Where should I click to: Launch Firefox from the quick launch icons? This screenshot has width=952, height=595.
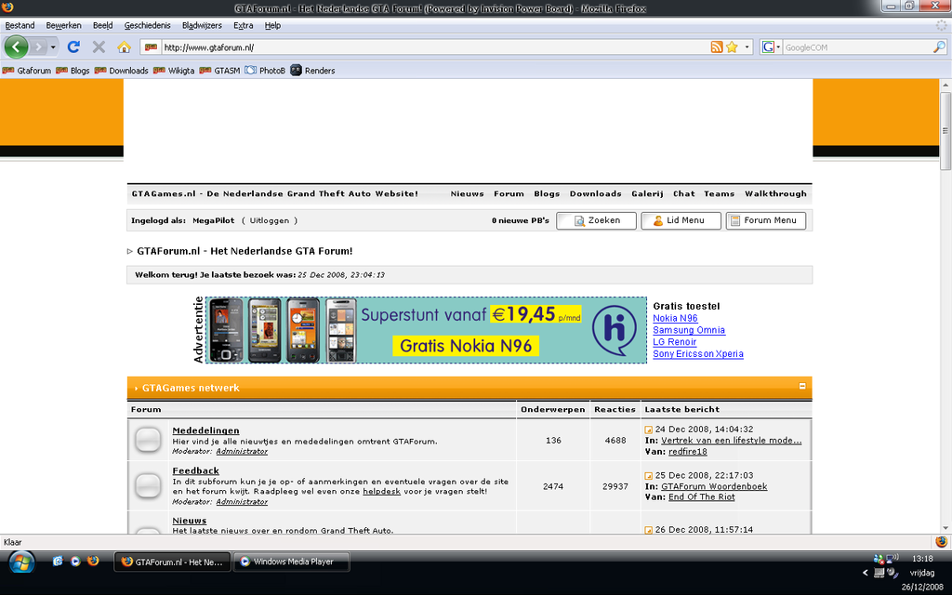point(93,561)
